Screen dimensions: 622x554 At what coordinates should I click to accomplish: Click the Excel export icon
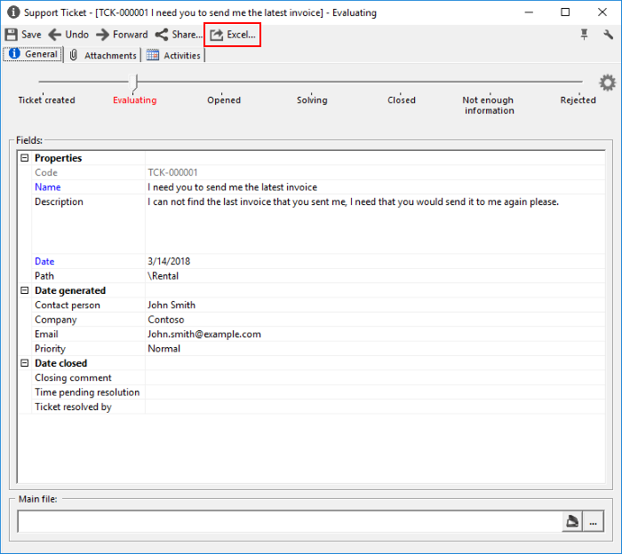[217, 35]
